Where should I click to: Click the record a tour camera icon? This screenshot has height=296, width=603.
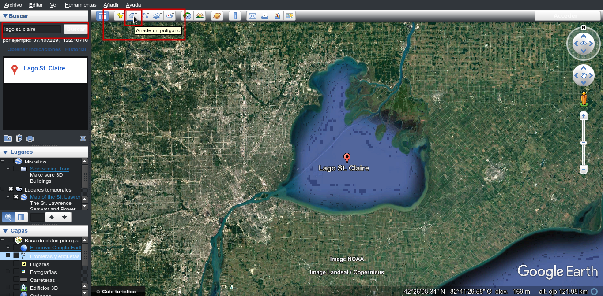[170, 16]
